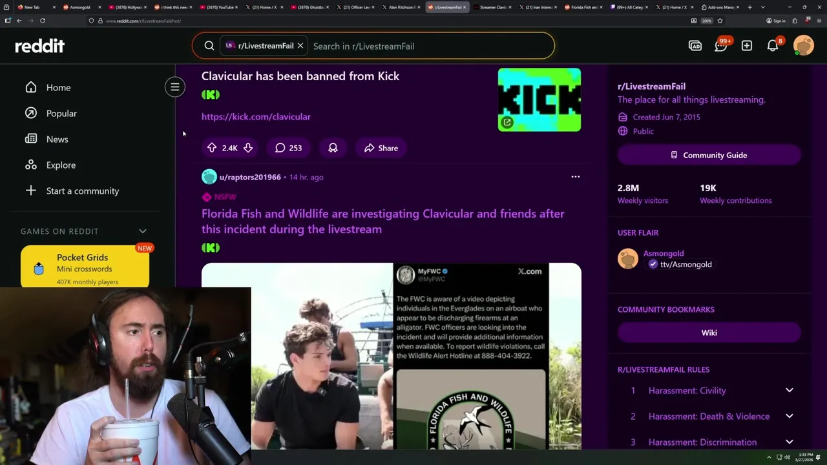
Task: Click the Asmongold user flair avatar
Action: [628, 258]
